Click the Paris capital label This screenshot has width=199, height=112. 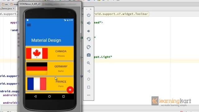(61, 86)
